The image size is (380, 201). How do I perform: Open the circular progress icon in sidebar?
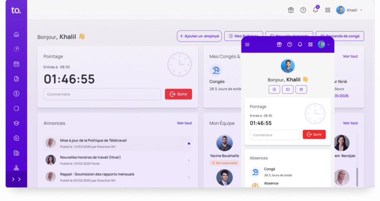[x=16, y=108]
